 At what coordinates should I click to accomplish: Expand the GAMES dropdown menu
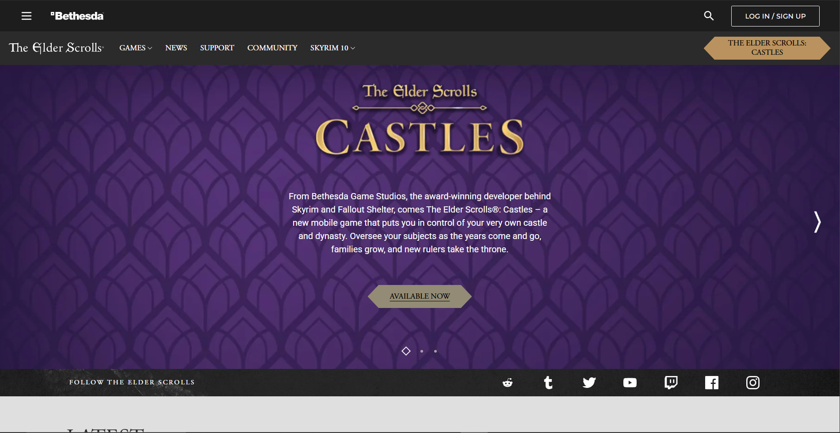[136, 48]
